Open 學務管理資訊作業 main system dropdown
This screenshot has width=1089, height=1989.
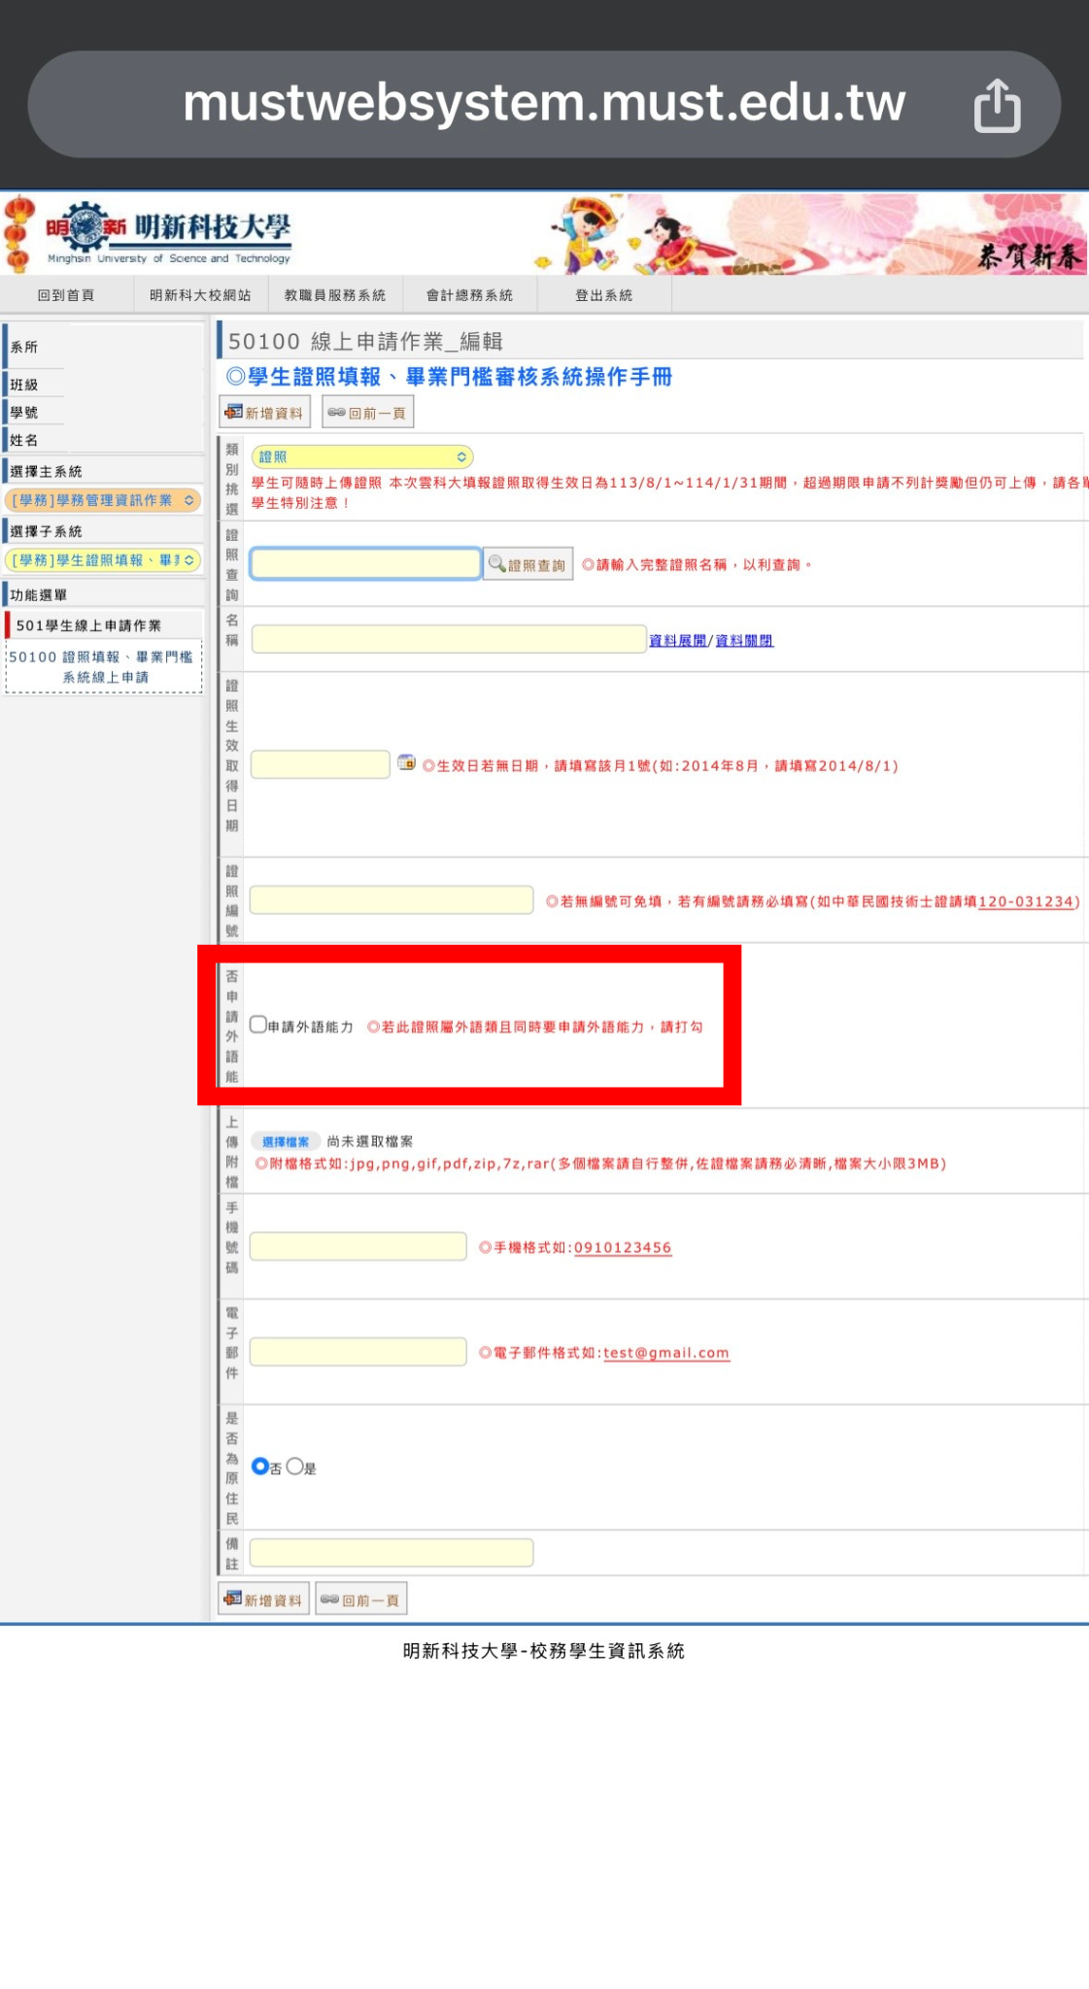click(x=103, y=500)
